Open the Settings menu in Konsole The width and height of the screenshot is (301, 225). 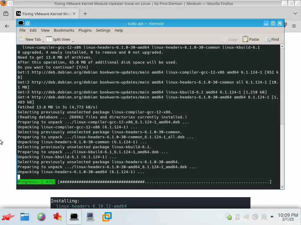103,30
